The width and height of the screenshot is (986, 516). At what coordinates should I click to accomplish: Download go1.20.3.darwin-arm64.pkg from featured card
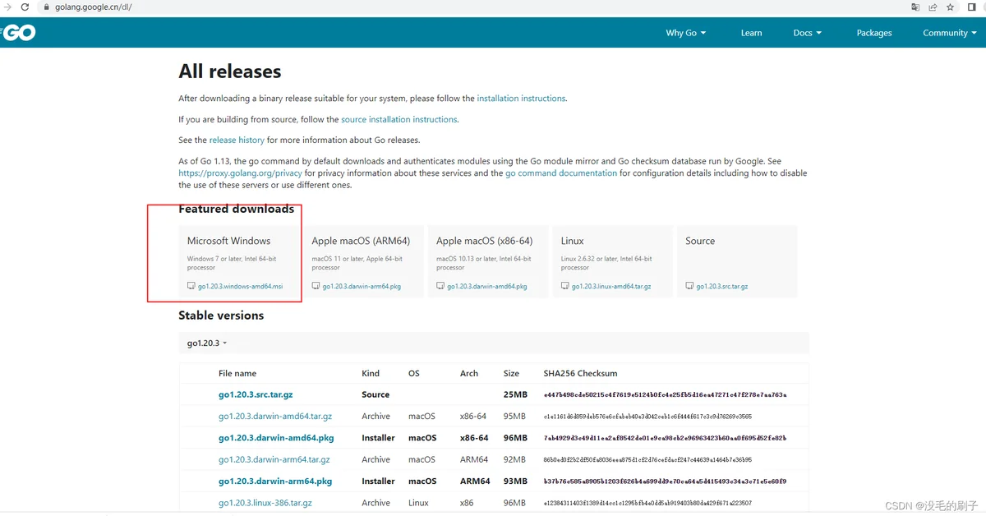pos(362,287)
